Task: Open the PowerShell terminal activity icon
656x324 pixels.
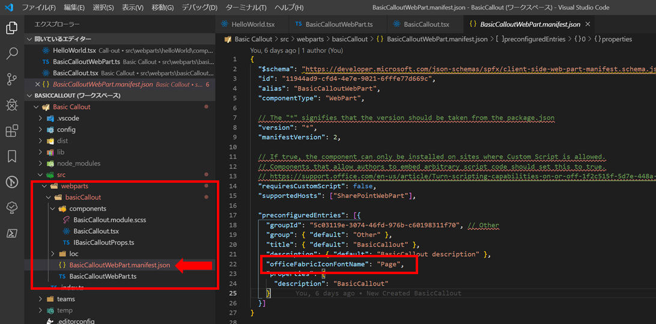Action: click(x=12, y=233)
